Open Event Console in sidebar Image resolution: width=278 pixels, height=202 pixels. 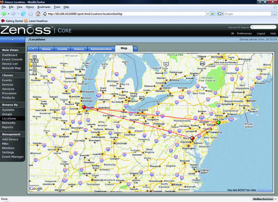pos(12,59)
